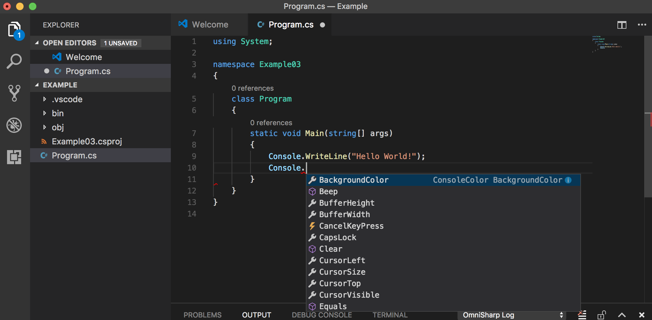Open the editor More Actions ellipsis menu

pos(642,25)
